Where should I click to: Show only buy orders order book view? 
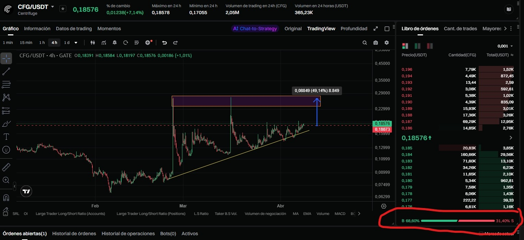click(x=418, y=46)
